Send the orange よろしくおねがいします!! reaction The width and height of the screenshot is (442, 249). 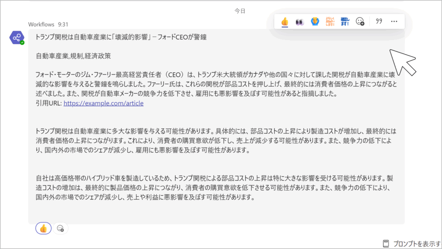click(330, 22)
